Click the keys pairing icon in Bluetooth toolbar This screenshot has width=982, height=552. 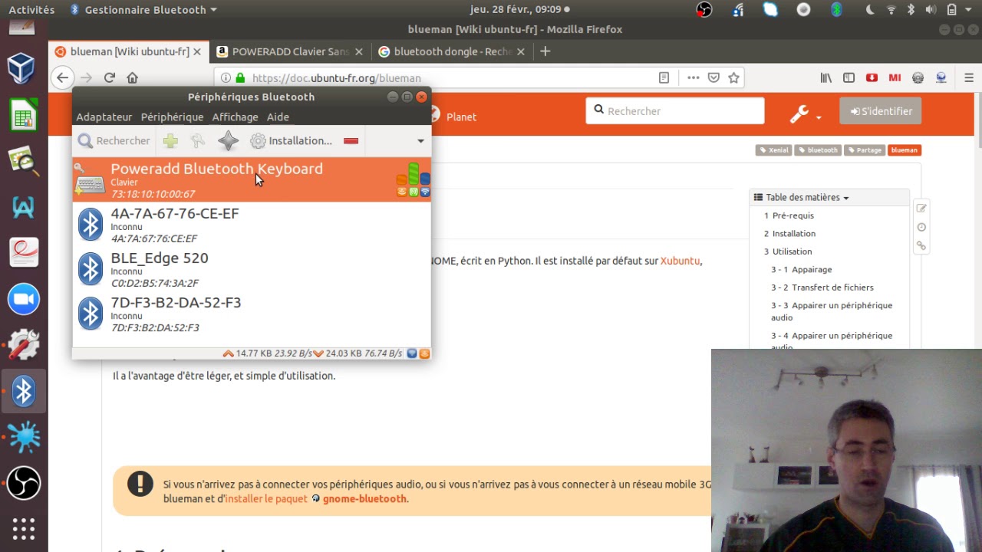click(198, 141)
